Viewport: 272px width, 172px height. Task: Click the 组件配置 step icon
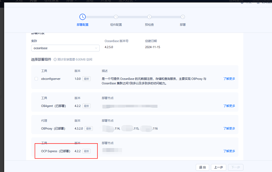click(116, 17)
